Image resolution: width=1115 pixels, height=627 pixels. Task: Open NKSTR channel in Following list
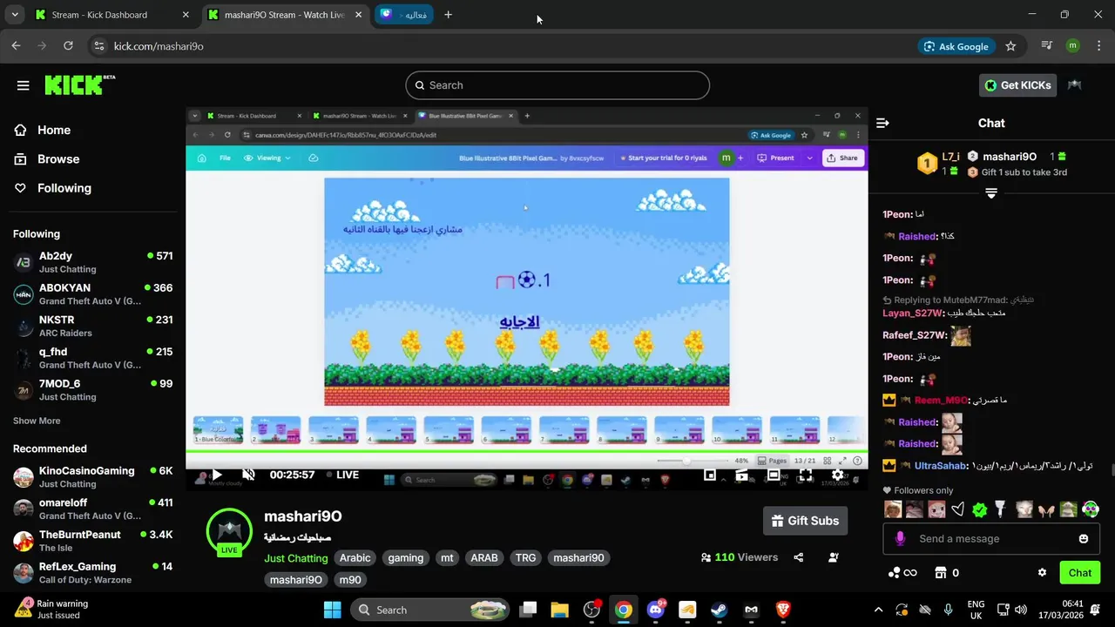(92, 326)
